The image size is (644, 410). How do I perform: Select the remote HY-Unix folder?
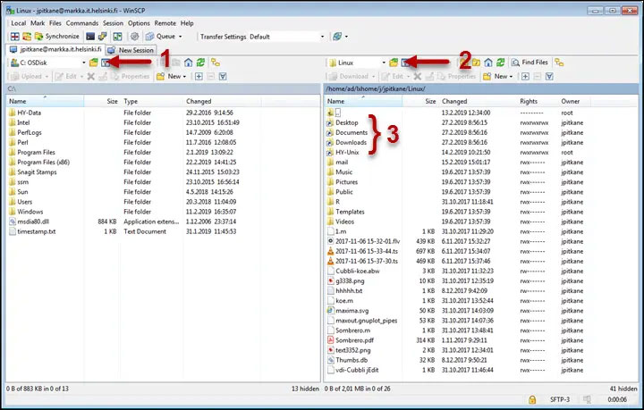point(343,152)
